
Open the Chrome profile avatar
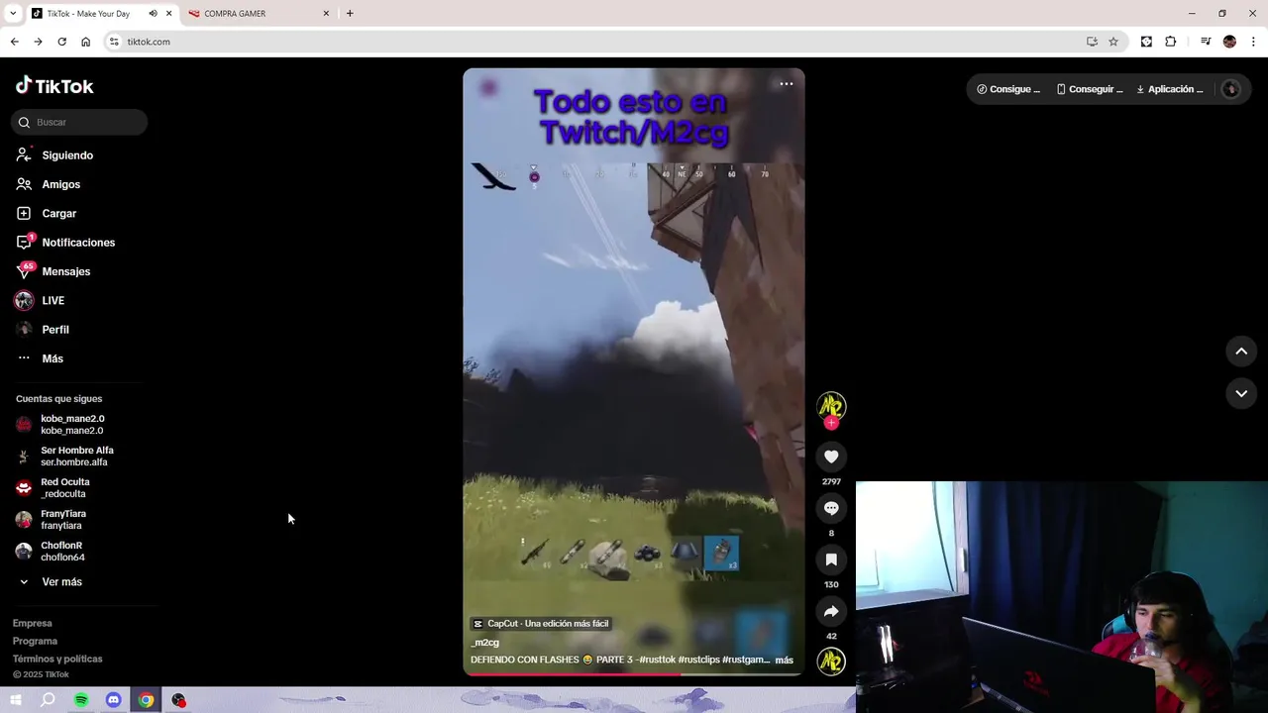click(1229, 42)
